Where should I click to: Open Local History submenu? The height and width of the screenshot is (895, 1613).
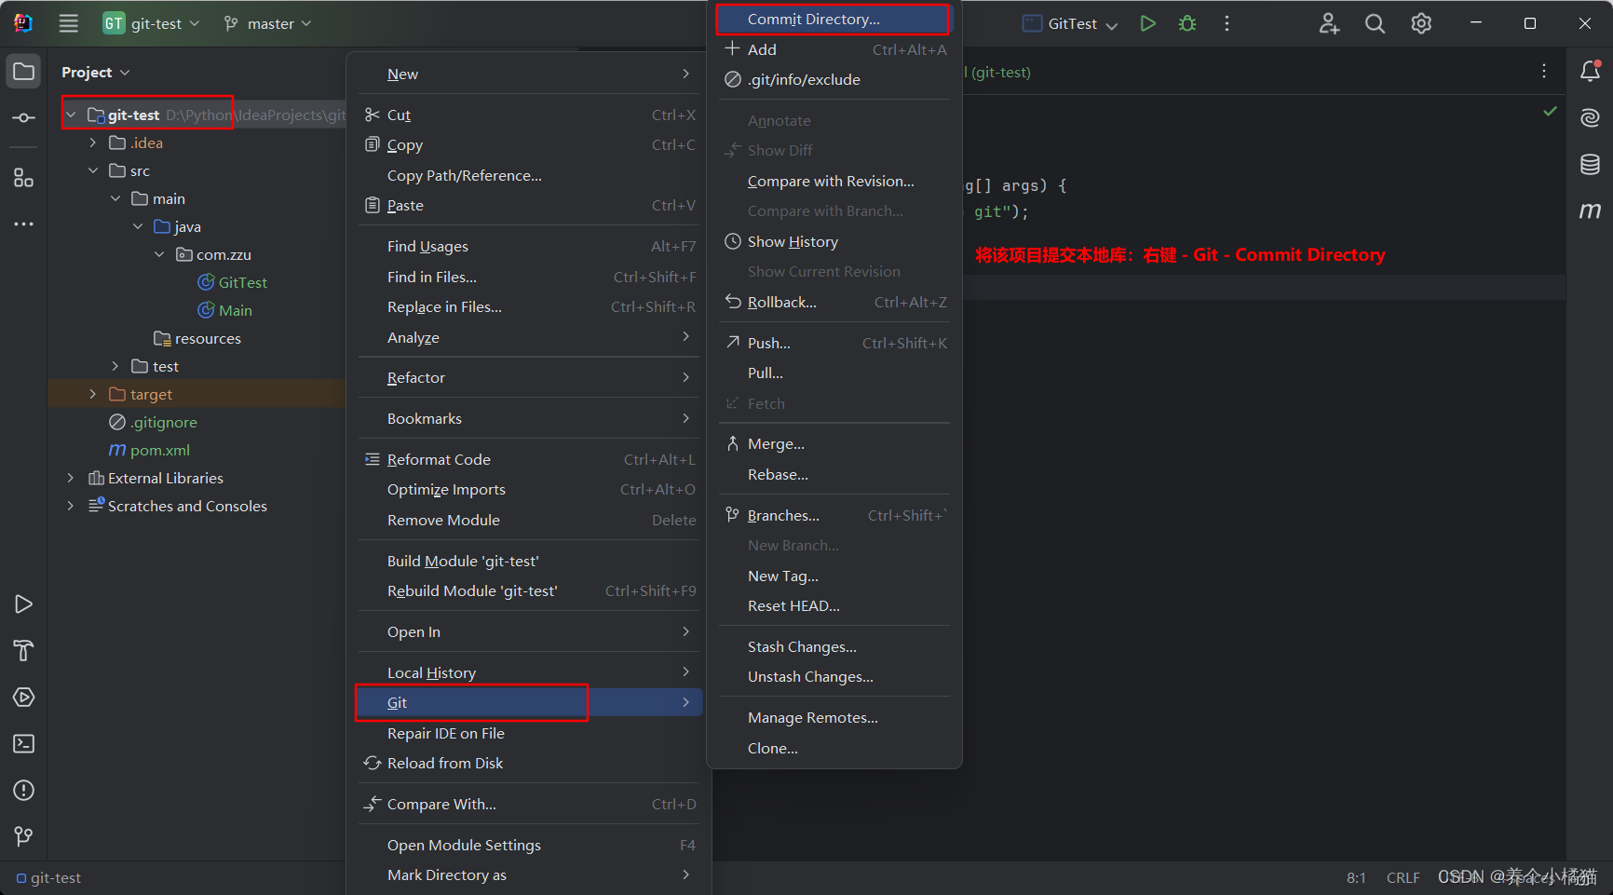(528, 672)
